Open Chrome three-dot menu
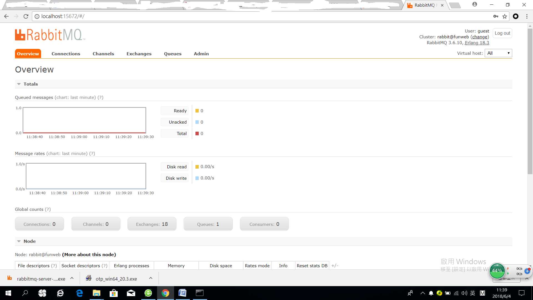533x300 pixels. point(527,16)
